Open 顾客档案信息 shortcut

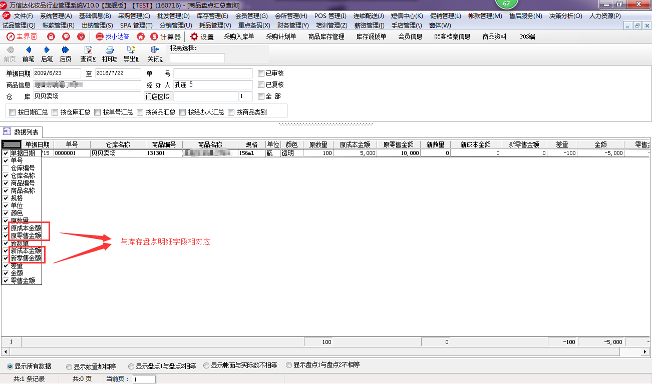[x=452, y=36]
